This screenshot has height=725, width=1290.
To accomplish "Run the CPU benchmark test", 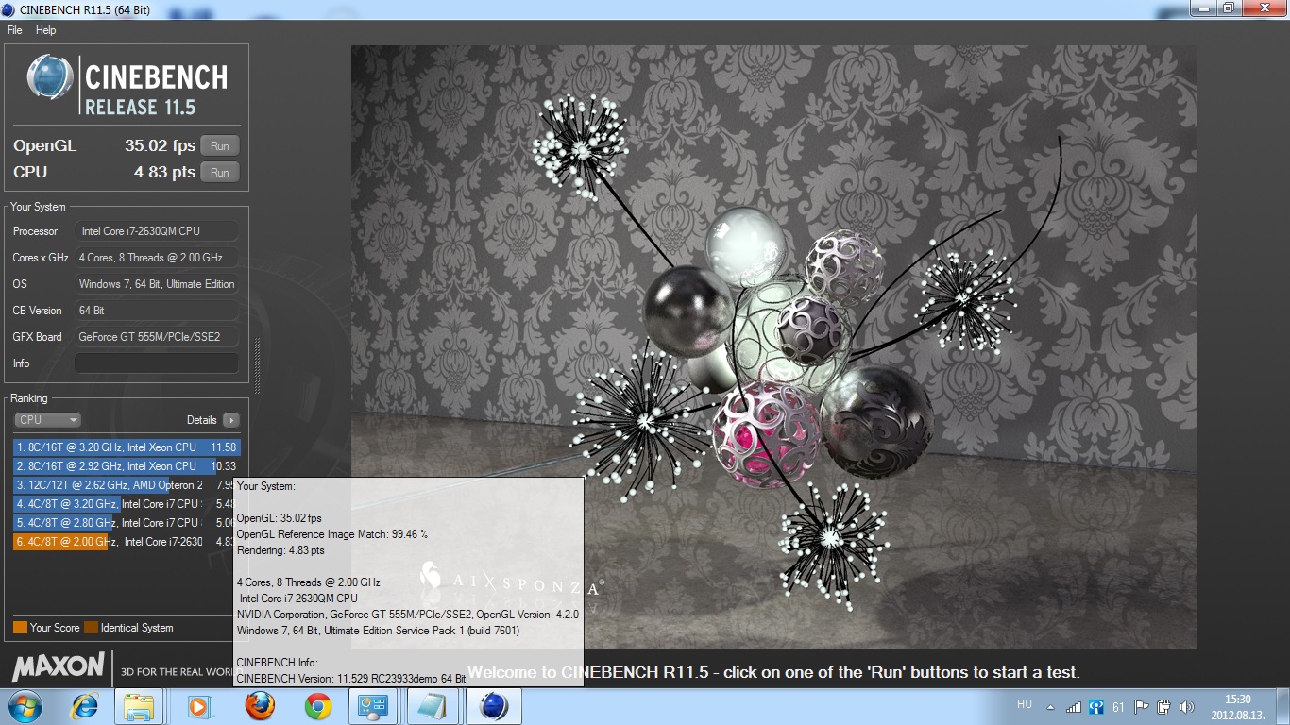I will (x=220, y=172).
